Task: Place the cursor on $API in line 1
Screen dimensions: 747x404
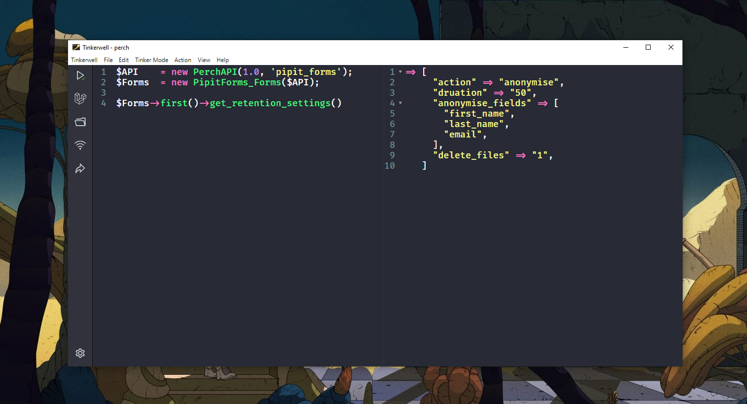Action: (x=127, y=72)
